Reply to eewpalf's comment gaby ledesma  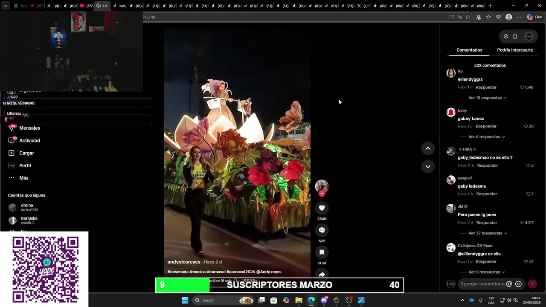coord(487,194)
